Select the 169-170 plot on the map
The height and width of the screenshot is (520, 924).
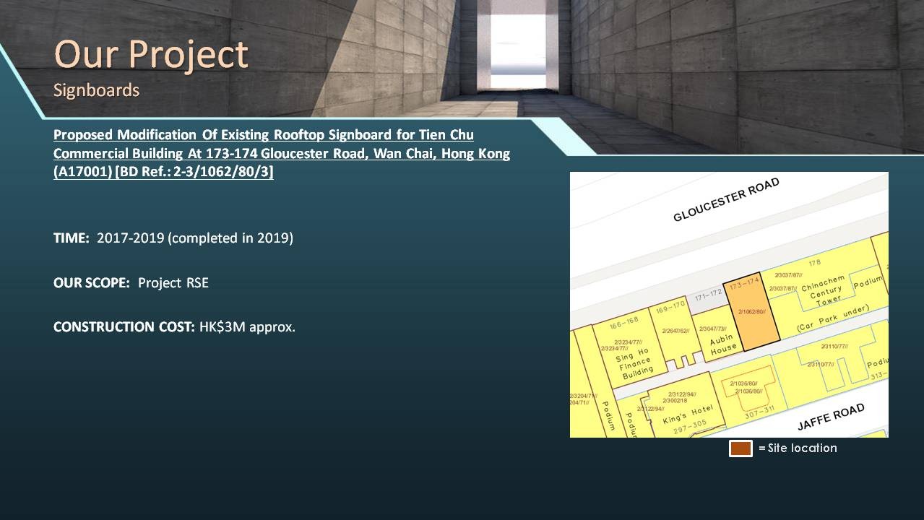(673, 329)
